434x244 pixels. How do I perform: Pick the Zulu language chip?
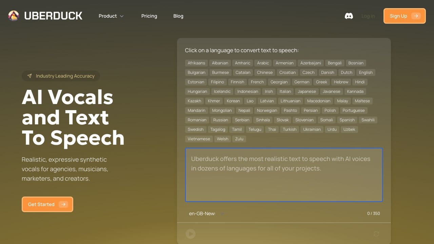[x=239, y=139]
